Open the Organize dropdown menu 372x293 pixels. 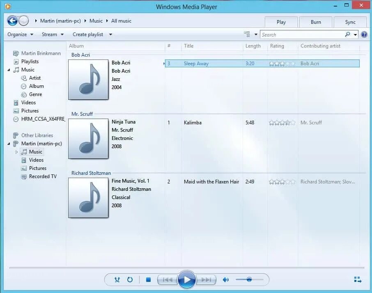pos(20,34)
